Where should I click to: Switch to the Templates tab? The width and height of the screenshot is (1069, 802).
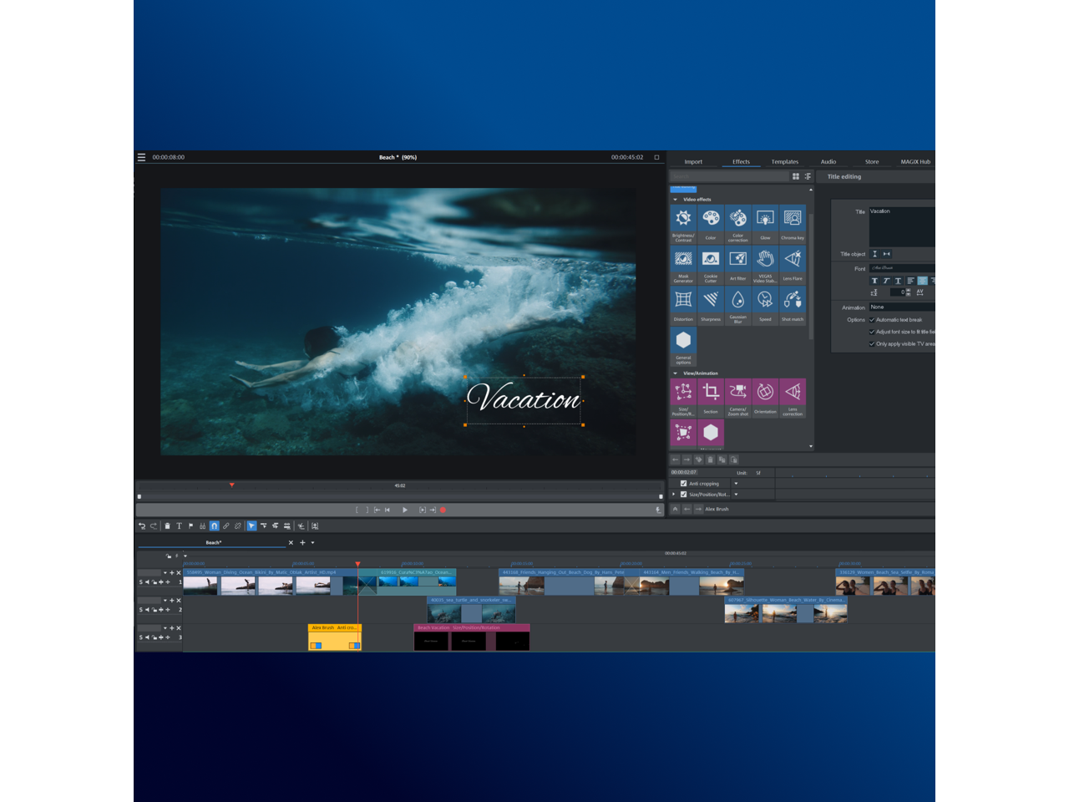coord(784,162)
